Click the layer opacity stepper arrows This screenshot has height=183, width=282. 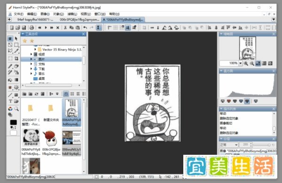251,145
